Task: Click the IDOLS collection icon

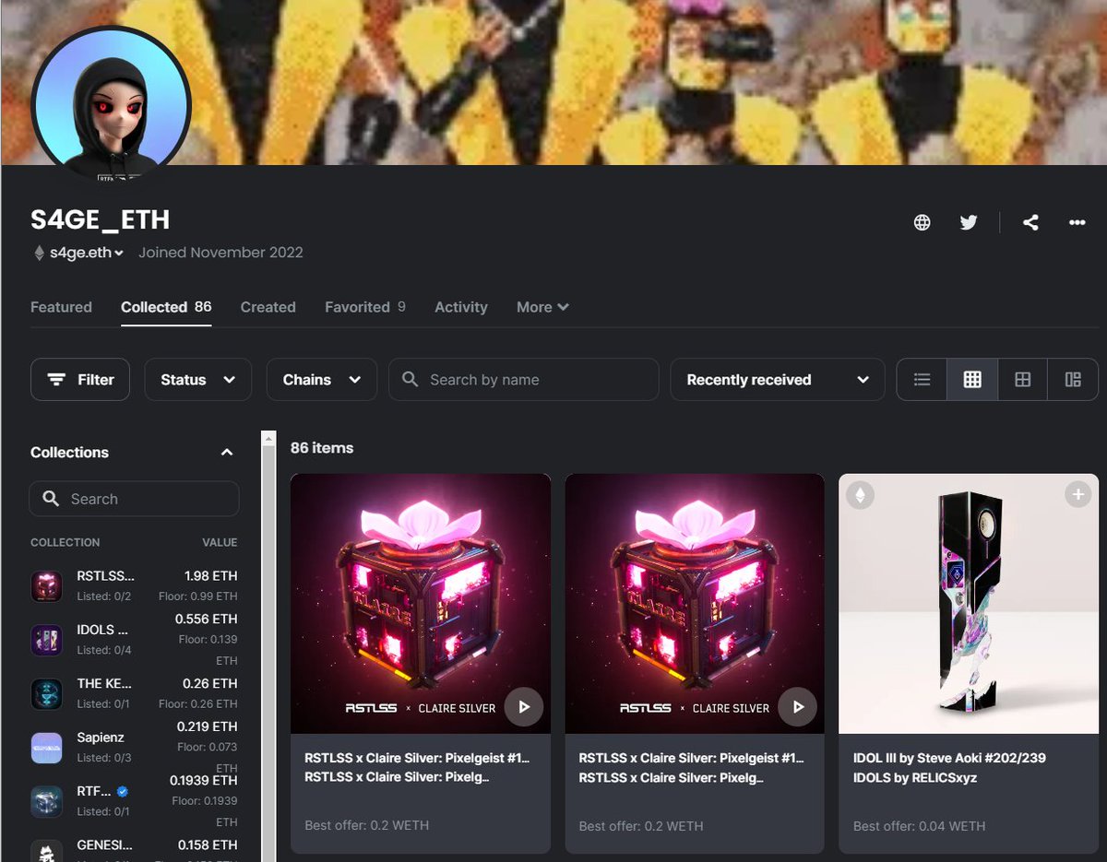Action: coord(46,640)
